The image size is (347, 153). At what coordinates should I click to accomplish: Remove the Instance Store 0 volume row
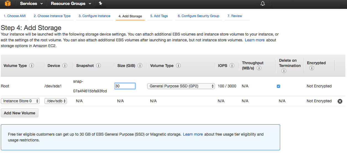pyautogui.click(x=340, y=101)
